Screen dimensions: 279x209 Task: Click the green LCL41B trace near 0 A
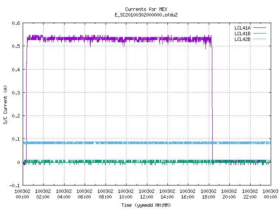(x=147, y=162)
